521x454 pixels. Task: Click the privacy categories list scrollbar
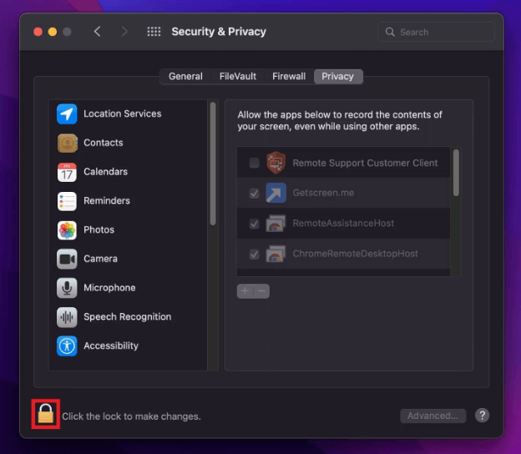[x=213, y=164]
